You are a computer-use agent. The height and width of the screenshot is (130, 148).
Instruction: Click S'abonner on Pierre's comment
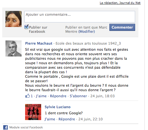[x=78, y=96]
